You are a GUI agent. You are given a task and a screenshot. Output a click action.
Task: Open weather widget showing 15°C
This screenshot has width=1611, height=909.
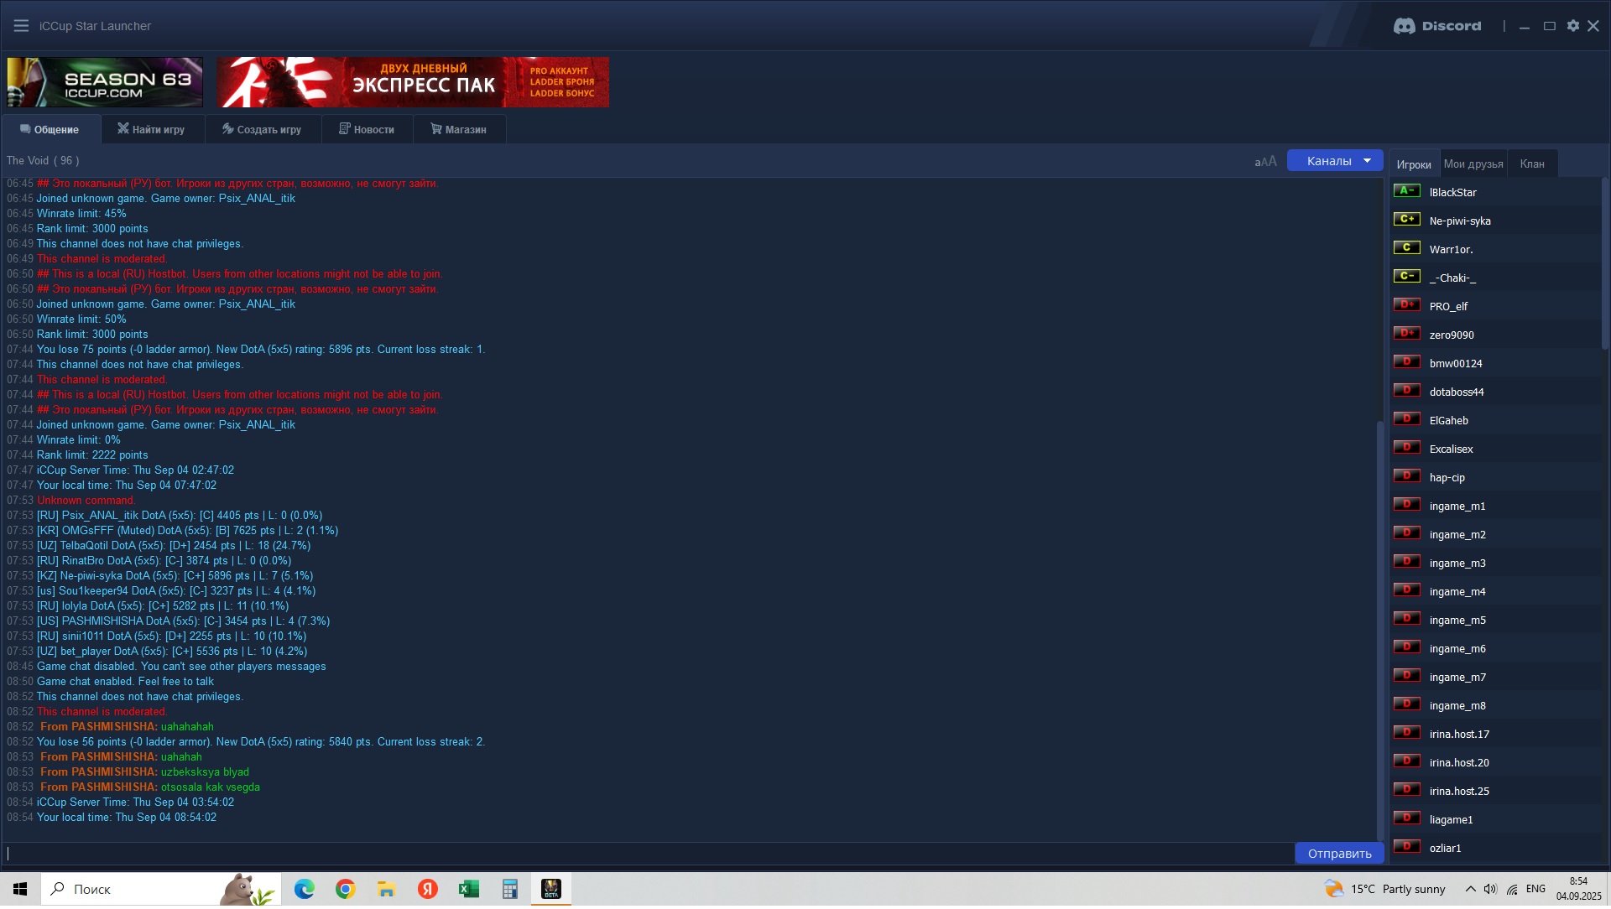click(1384, 889)
